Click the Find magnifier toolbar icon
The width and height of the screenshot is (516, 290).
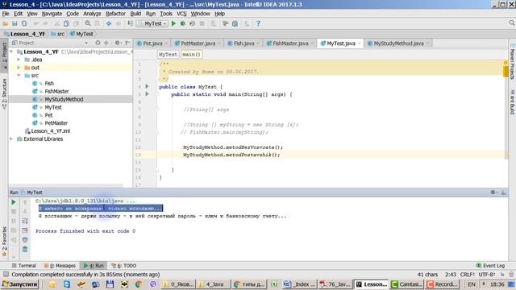coord(88,23)
